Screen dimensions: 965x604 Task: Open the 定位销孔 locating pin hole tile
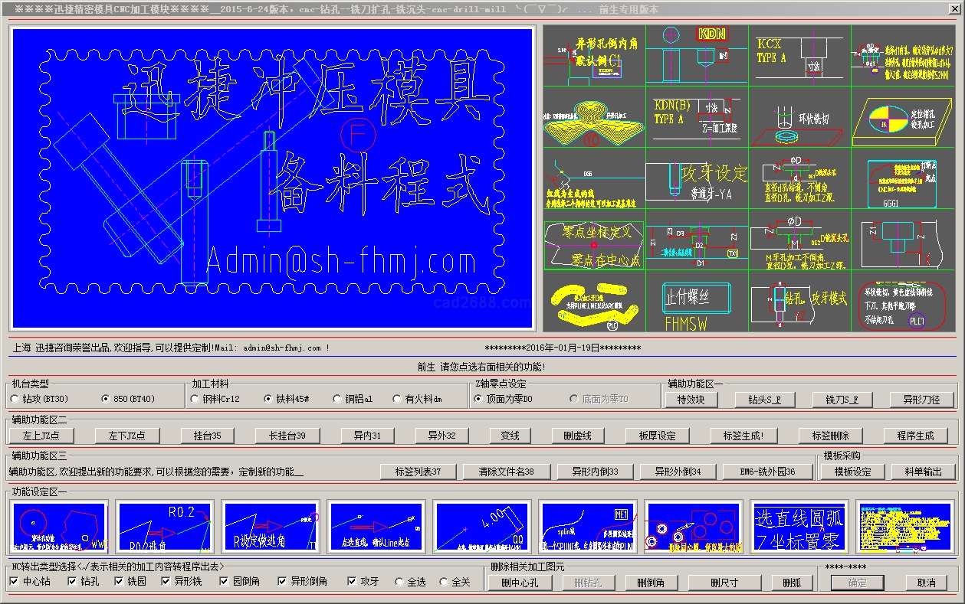[x=903, y=117]
